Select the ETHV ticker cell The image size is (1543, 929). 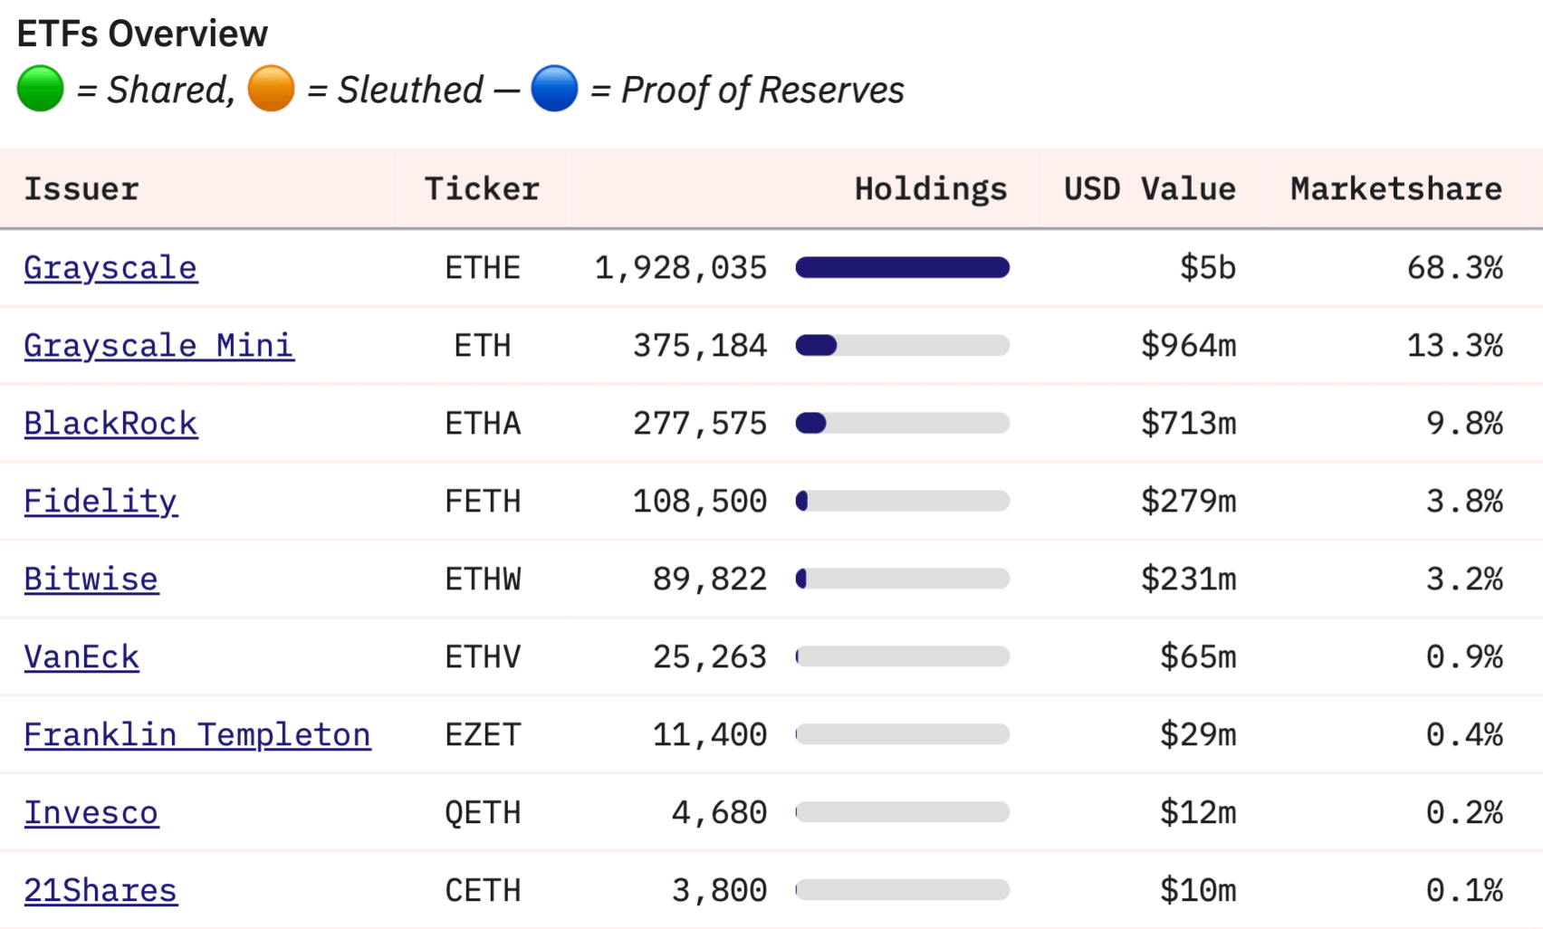[x=483, y=657]
